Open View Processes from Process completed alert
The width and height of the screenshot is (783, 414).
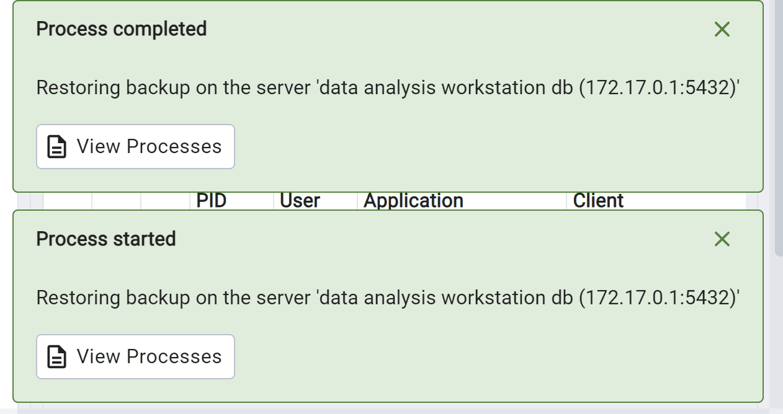coord(135,147)
